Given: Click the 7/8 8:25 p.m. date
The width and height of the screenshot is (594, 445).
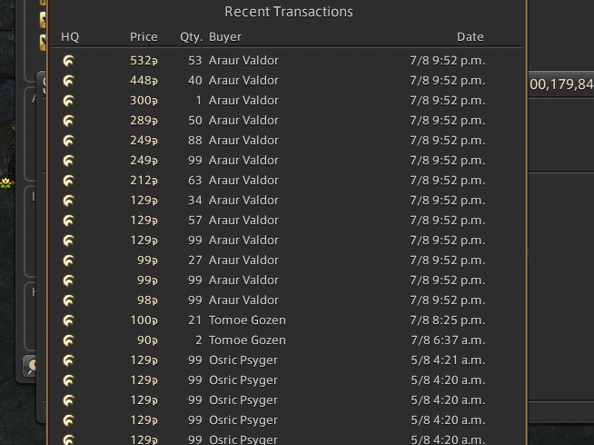Looking at the screenshot, I should (448, 321).
